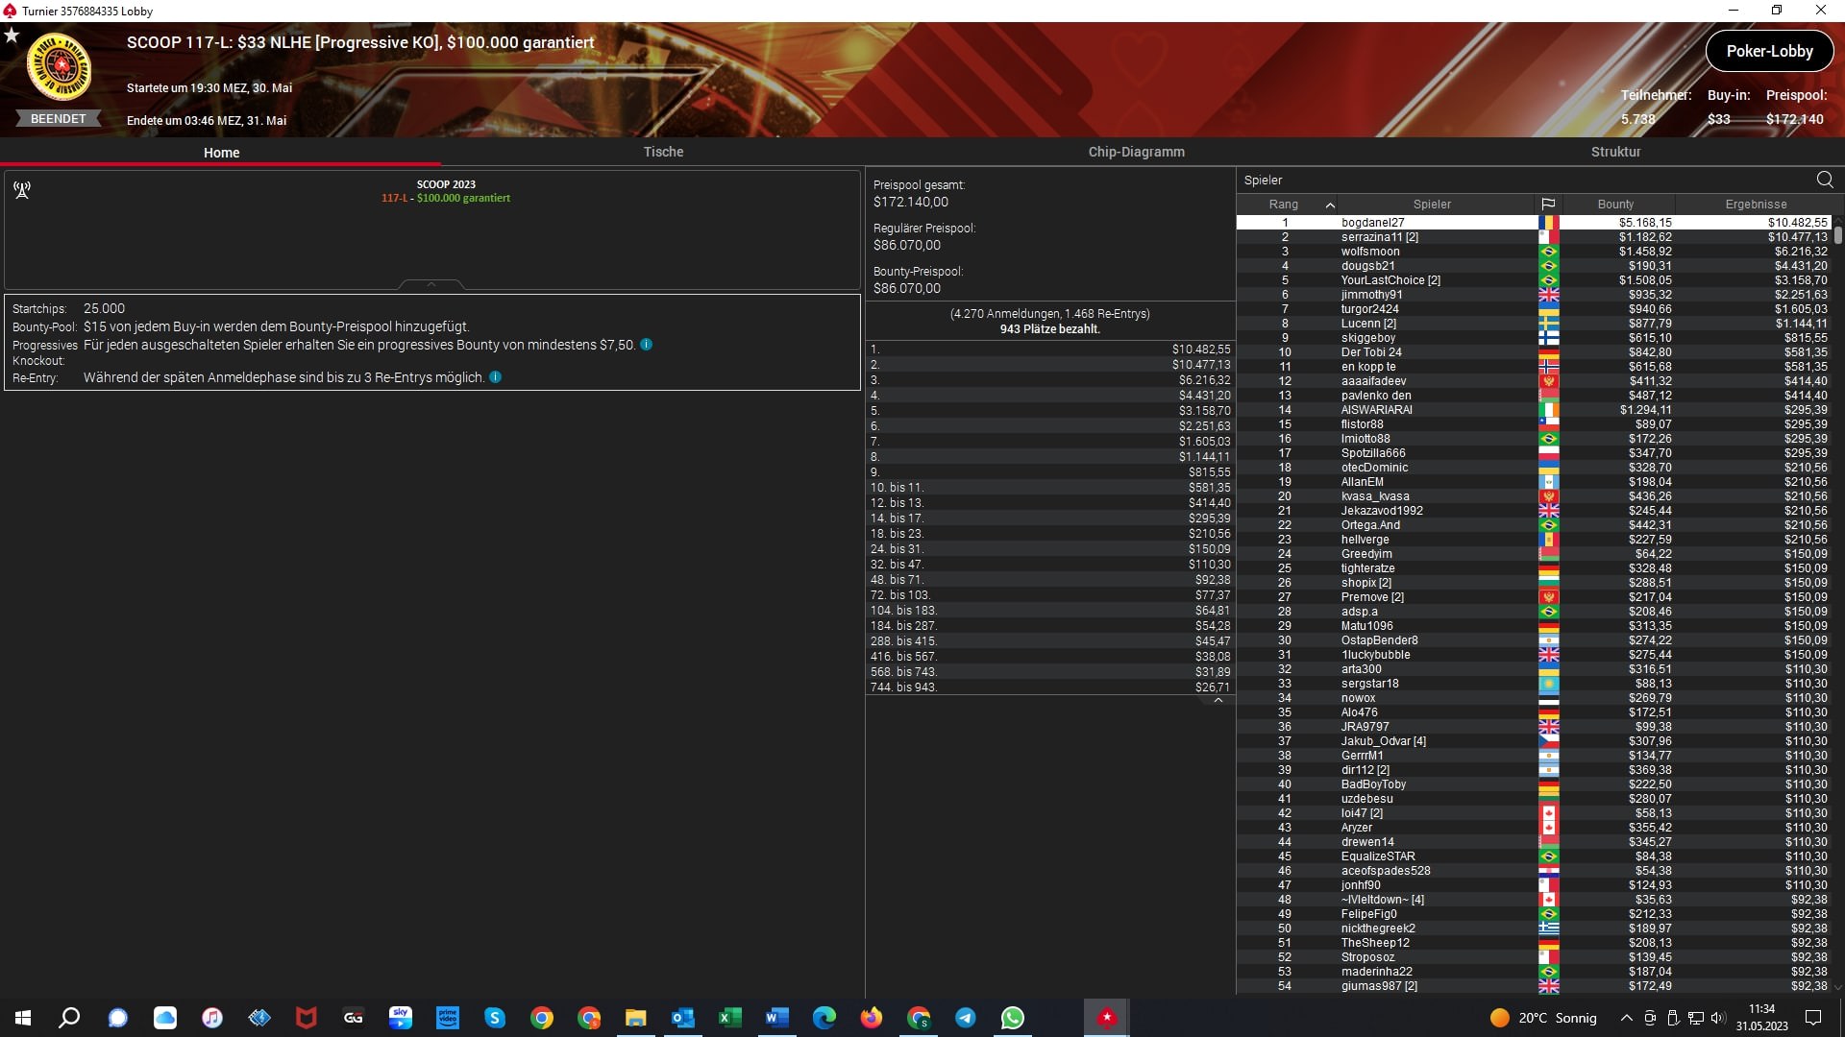Click the SCOOP tournament logo badge
Image resolution: width=1845 pixels, height=1037 pixels.
point(60,67)
